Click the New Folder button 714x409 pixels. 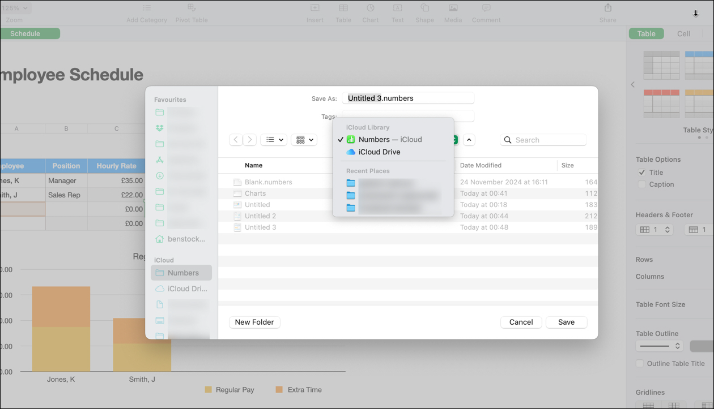254,322
